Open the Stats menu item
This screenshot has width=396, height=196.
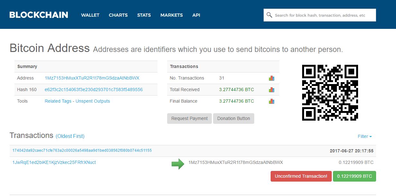(x=144, y=15)
